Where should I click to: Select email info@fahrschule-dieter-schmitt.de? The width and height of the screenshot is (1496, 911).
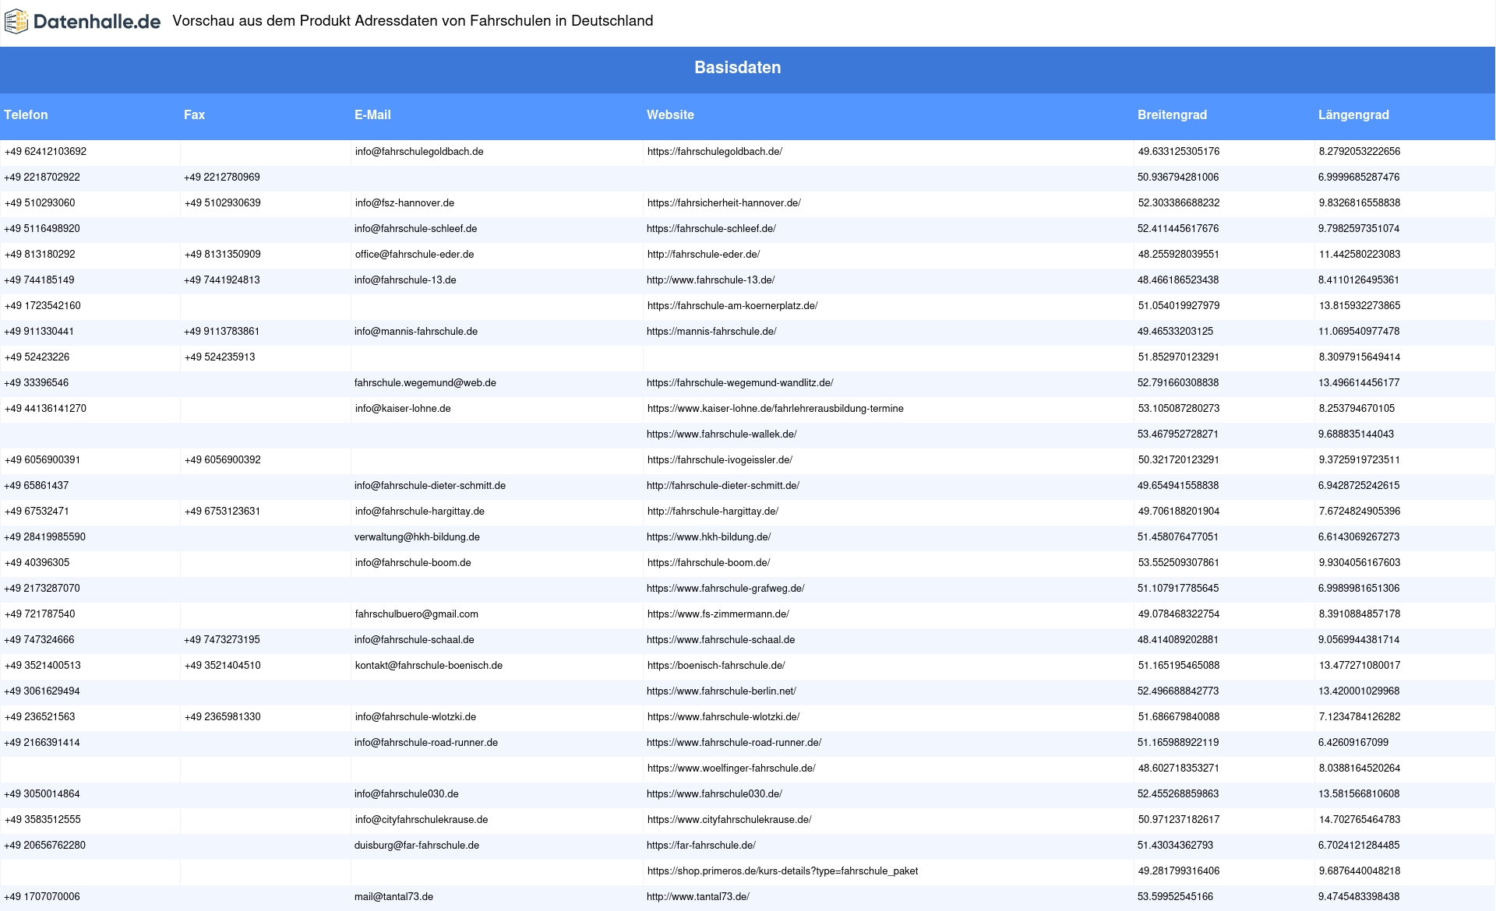(430, 486)
